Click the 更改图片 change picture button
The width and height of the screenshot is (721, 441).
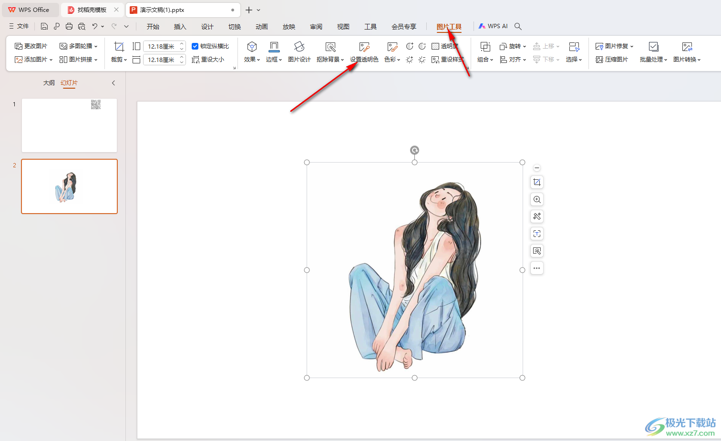pos(31,46)
